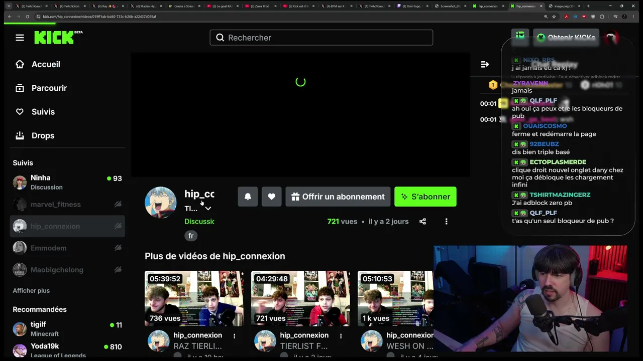Image resolution: width=643 pixels, height=361 pixels.
Task: Click the avatar on WESH ON video card
Action: click(371, 341)
